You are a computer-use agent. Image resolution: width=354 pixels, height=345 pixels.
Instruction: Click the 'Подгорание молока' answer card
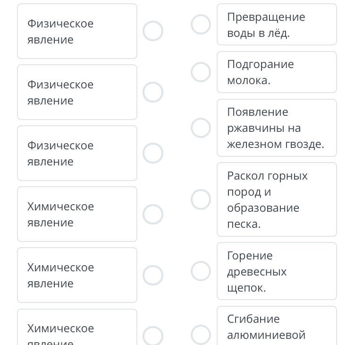coord(277,72)
